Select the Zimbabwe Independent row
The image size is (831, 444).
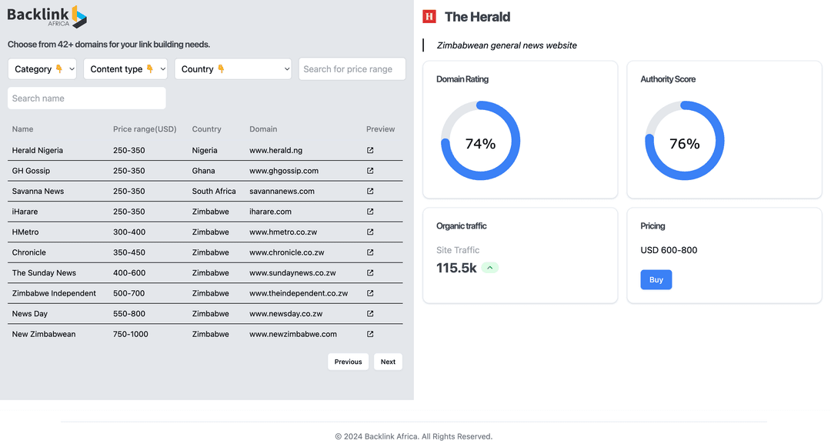coord(54,293)
